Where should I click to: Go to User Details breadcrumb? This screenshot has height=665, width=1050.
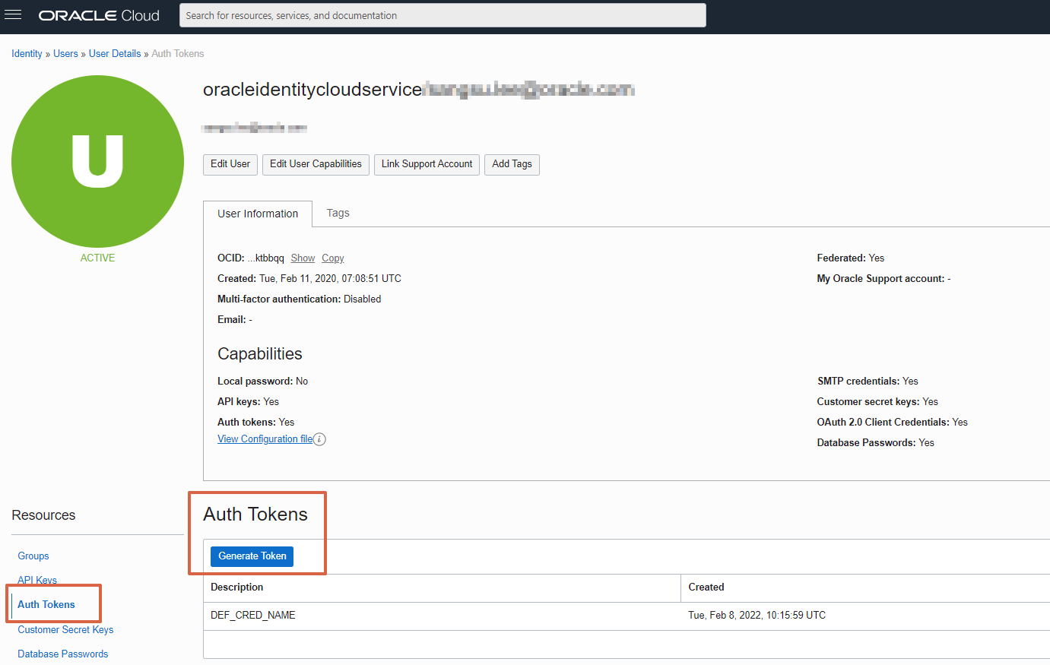coord(115,54)
